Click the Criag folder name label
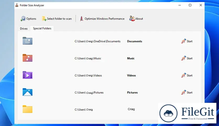The width and height of the screenshot is (219, 126). pyautogui.click(x=131, y=109)
